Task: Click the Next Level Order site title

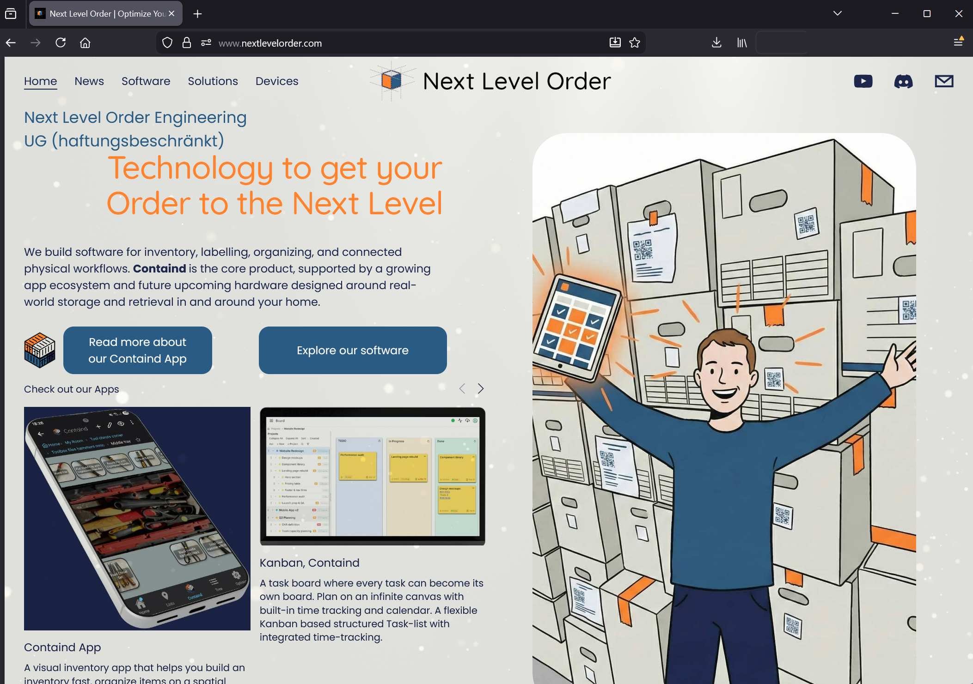Action: click(x=517, y=81)
